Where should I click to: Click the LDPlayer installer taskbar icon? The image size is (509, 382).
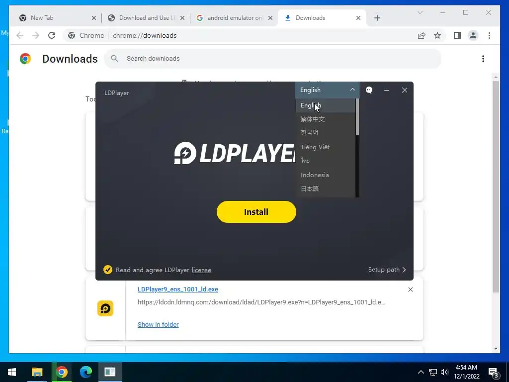pyautogui.click(x=110, y=372)
